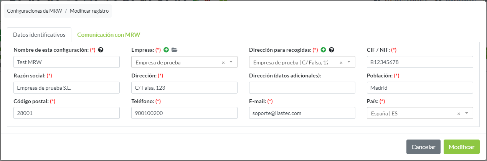The image size is (487, 161).
Task: Focus the Código postal field
Action: 66,113
